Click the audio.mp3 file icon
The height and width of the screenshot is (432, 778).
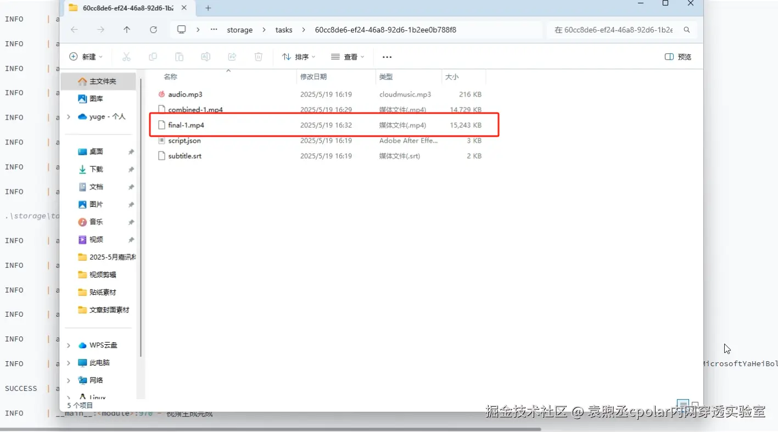click(x=161, y=94)
